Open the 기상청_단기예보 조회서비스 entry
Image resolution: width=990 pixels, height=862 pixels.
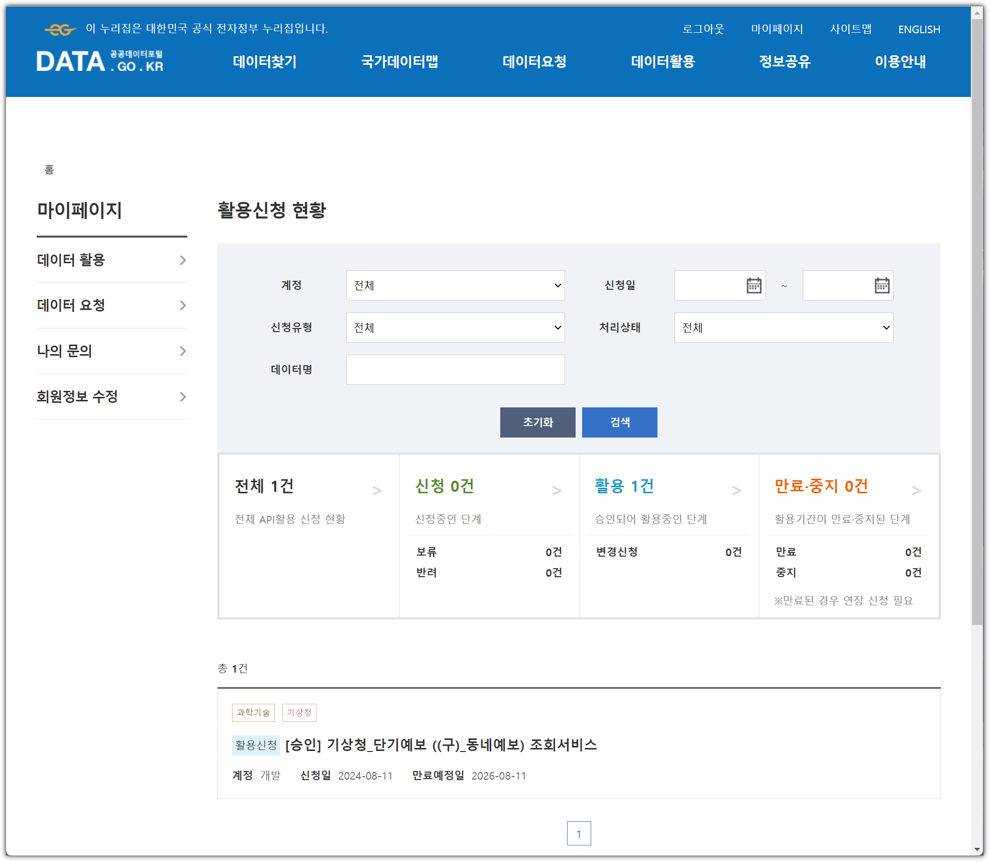point(441,744)
